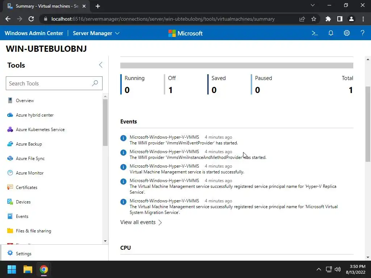Click tool list scrollbar down arrow
371x278 pixels.
(105, 241)
